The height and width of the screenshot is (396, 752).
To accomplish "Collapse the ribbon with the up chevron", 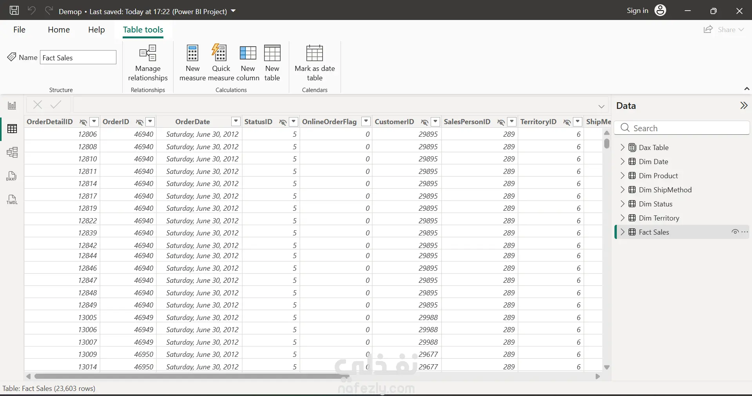I will coord(747,89).
